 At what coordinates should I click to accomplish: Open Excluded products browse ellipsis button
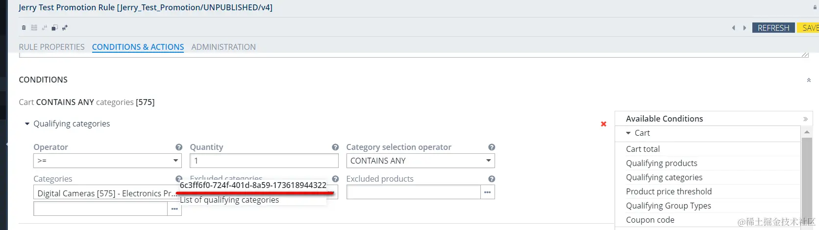coord(487,192)
